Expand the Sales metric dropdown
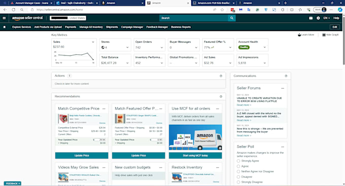Image resolution: width=345 pixels, height=186 pixels. click(93, 42)
